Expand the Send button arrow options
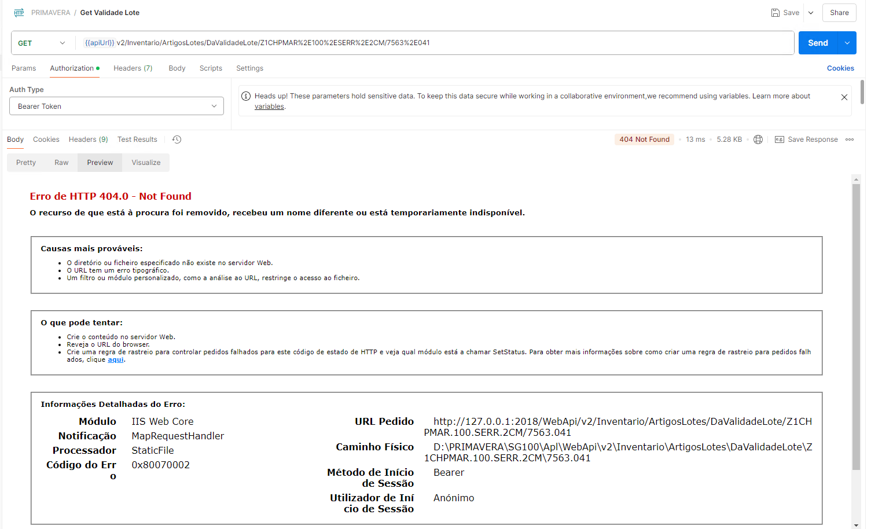This screenshot has width=871, height=529. pyautogui.click(x=847, y=43)
